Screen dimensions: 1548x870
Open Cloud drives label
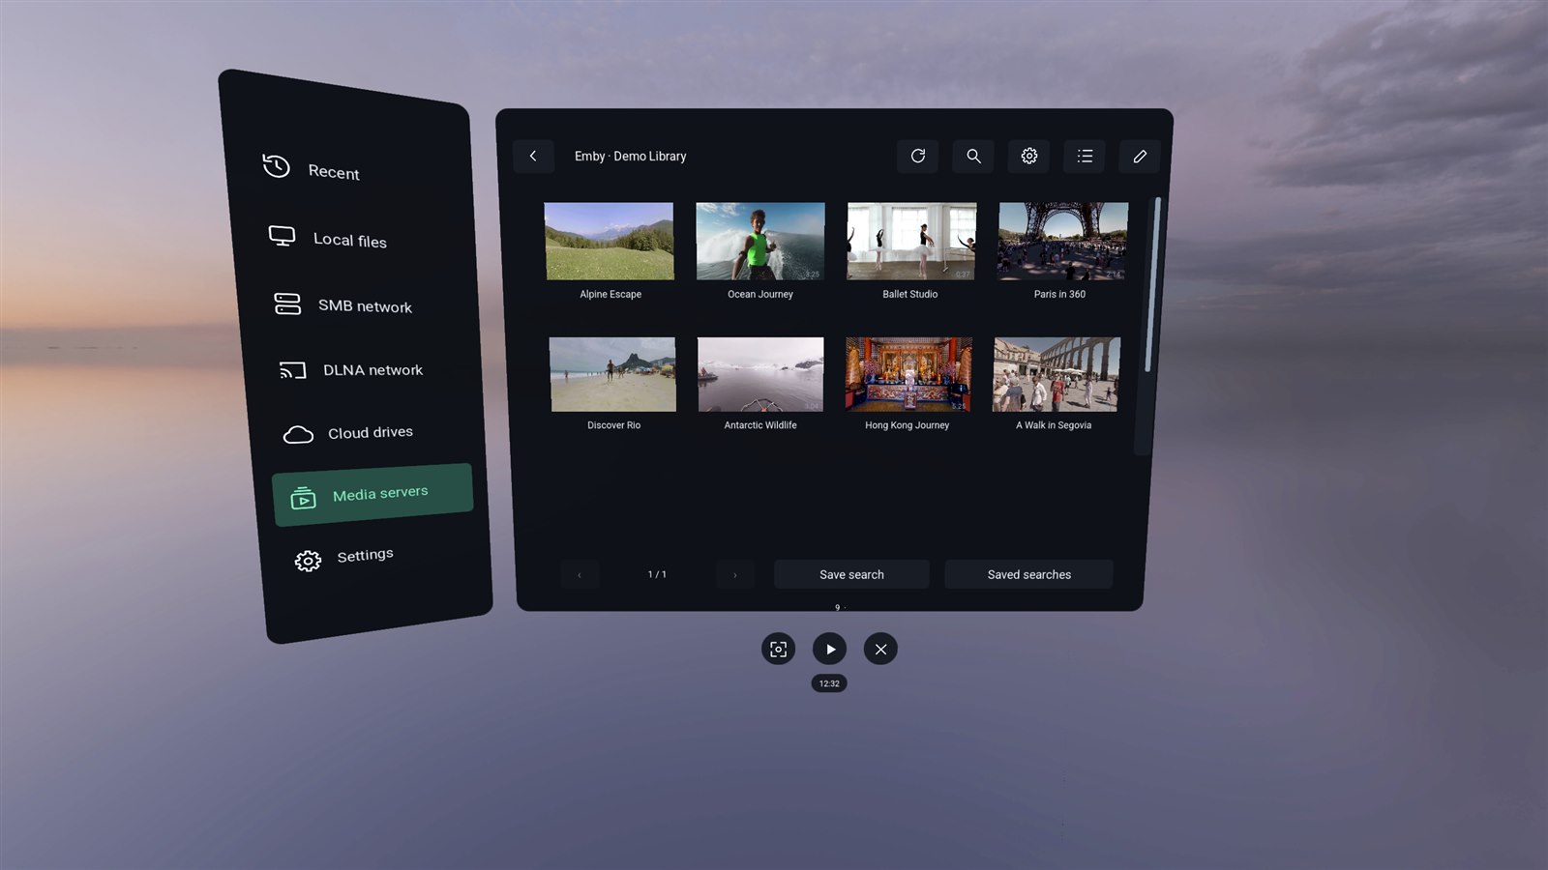pyautogui.click(x=371, y=432)
